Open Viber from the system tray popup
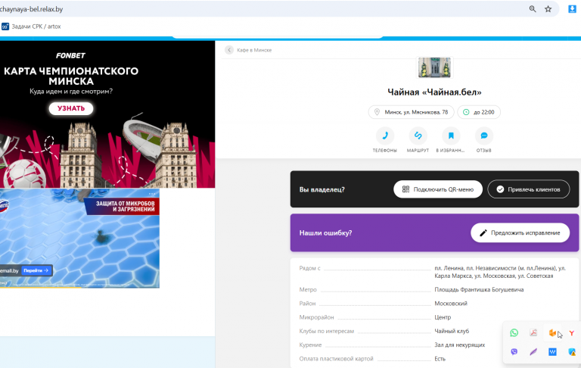This screenshot has height=368, width=581. click(514, 351)
